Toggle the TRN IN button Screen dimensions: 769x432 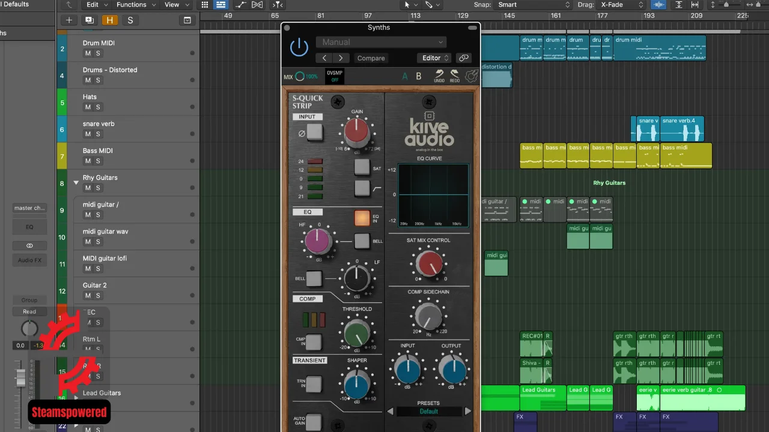314,384
